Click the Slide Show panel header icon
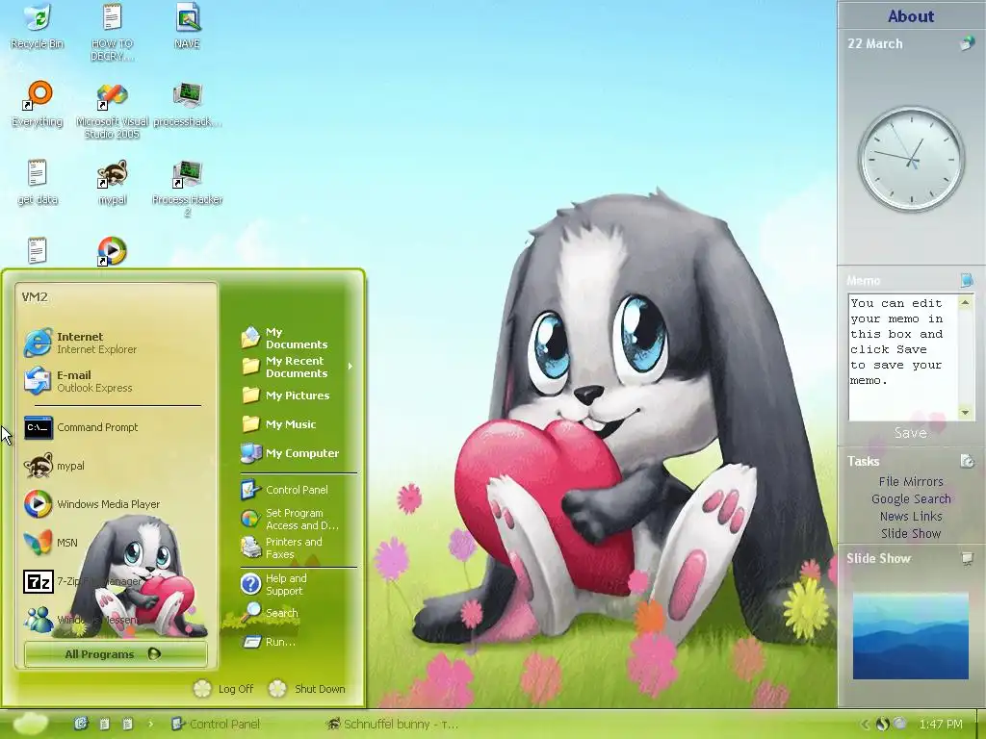 967,559
